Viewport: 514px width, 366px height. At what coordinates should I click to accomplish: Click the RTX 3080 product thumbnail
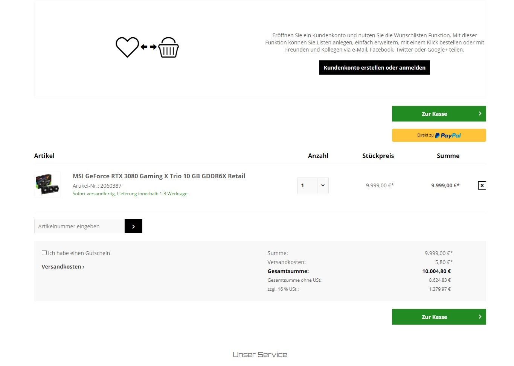coord(47,185)
